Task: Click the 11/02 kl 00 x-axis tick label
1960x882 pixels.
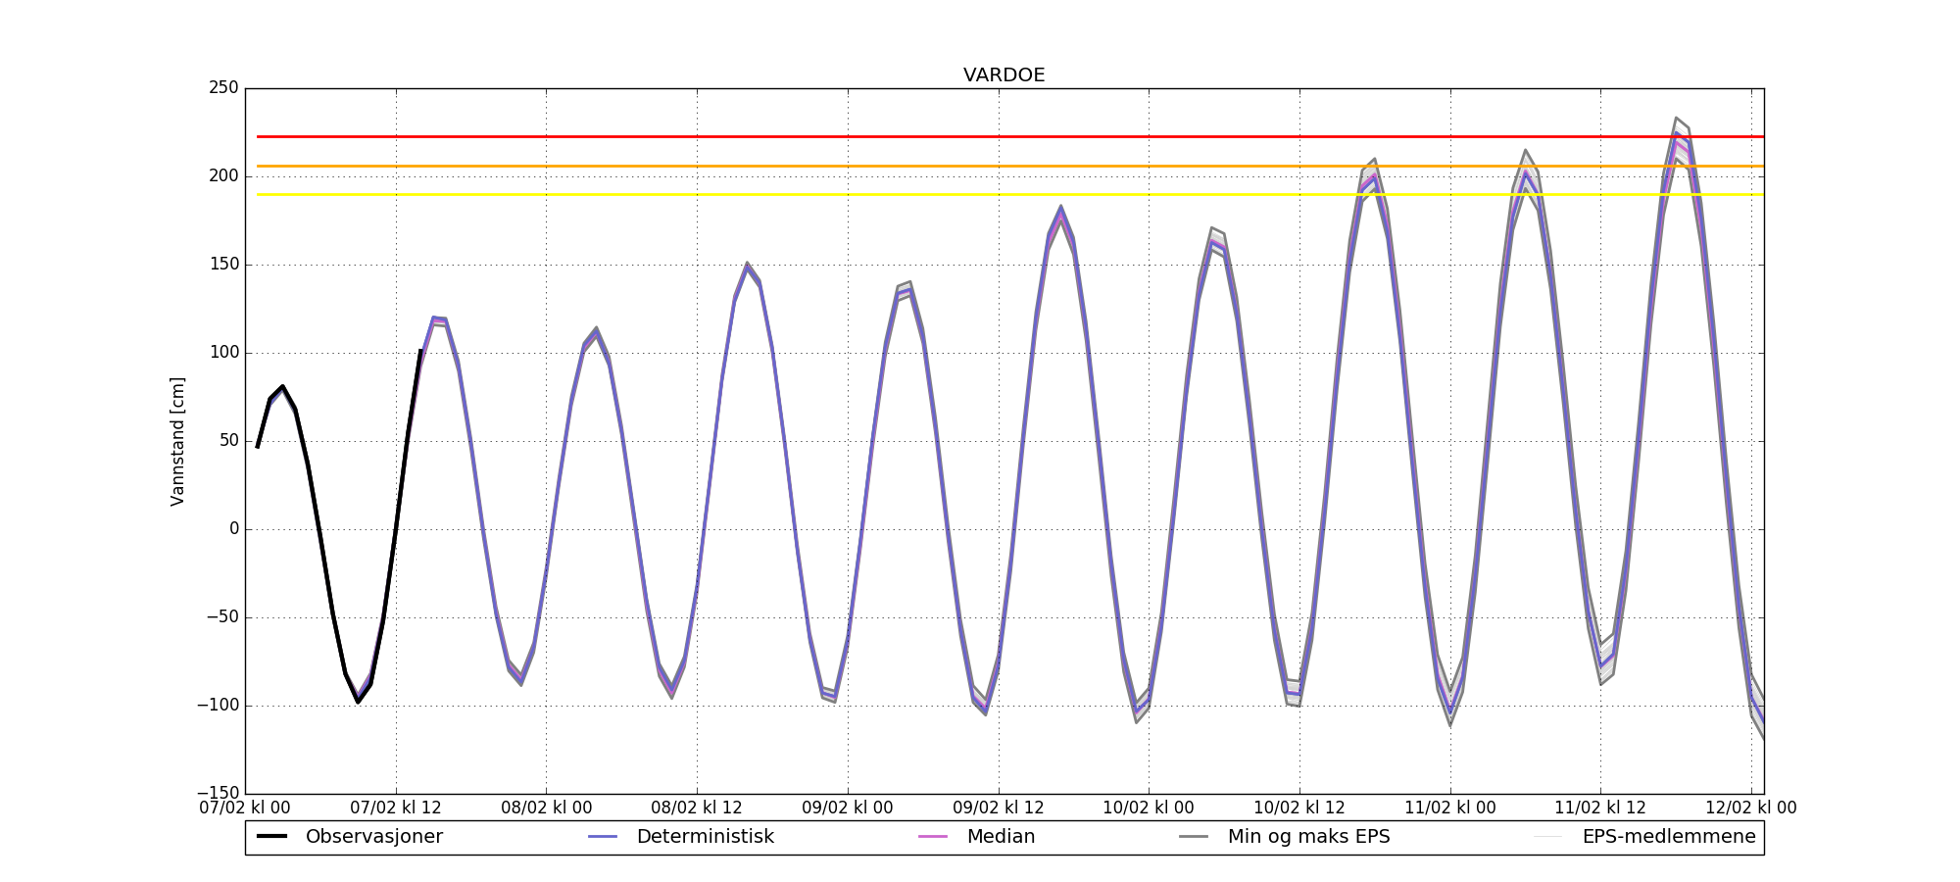Action: coord(1449,808)
